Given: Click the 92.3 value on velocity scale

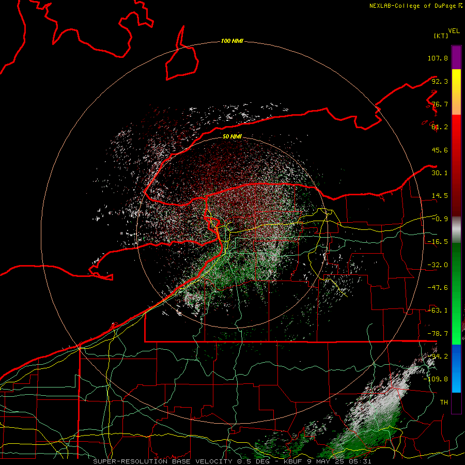Looking at the screenshot, I should [x=440, y=81].
